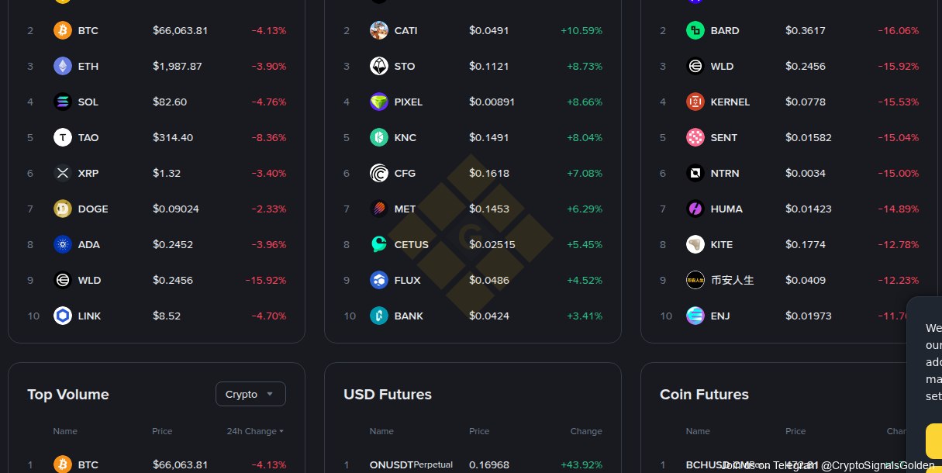Click the HUMA coin icon
The width and height of the screenshot is (942, 473).
coord(695,209)
